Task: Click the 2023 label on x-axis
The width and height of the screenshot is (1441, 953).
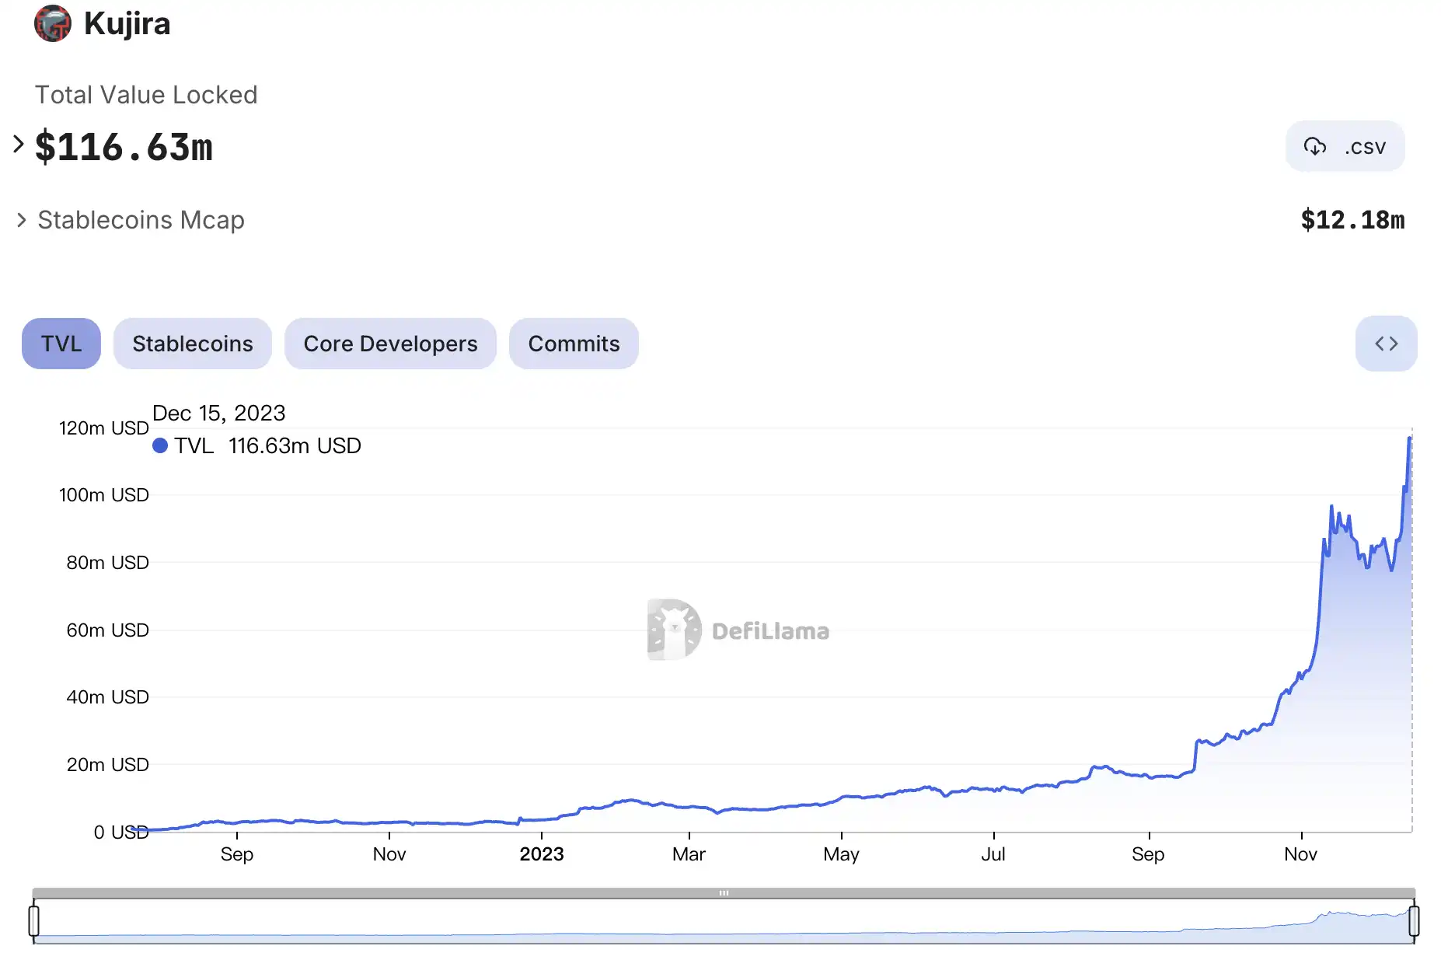Action: pos(541,854)
